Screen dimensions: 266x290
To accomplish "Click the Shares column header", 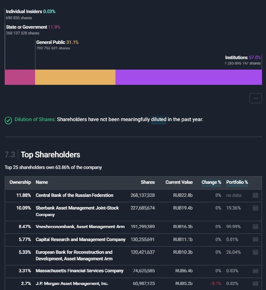I will (148, 182).
